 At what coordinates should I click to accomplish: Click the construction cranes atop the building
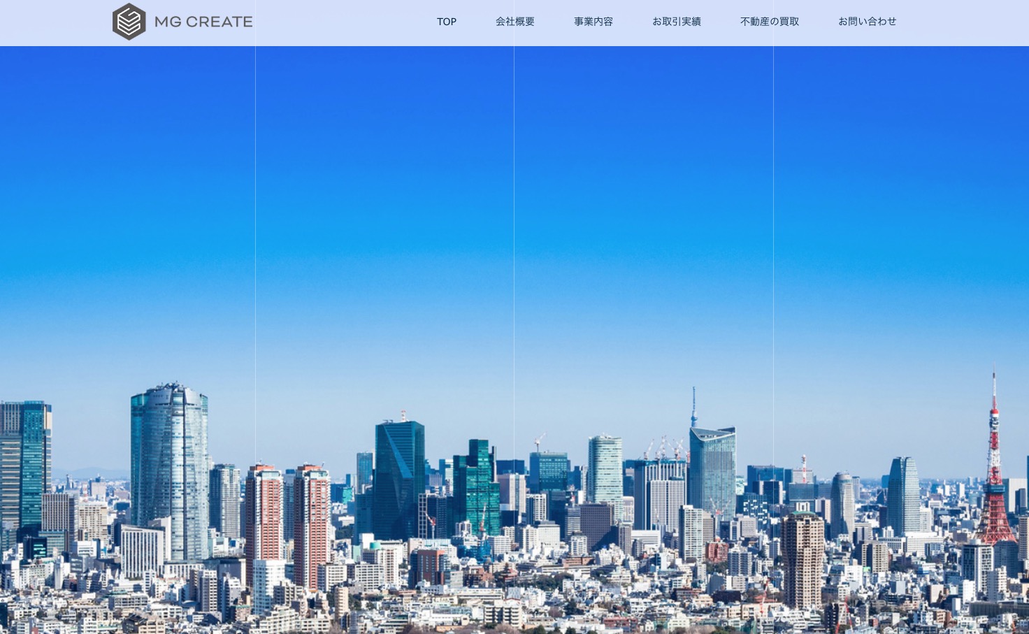pyautogui.click(x=665, y=449)
